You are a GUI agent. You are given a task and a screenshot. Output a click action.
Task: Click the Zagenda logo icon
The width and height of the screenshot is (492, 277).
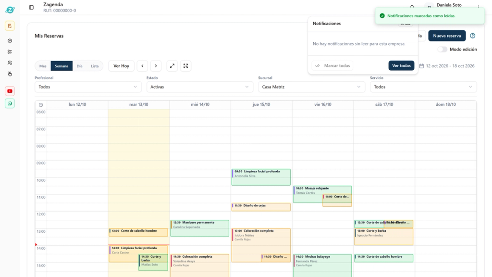pos(10,10)
